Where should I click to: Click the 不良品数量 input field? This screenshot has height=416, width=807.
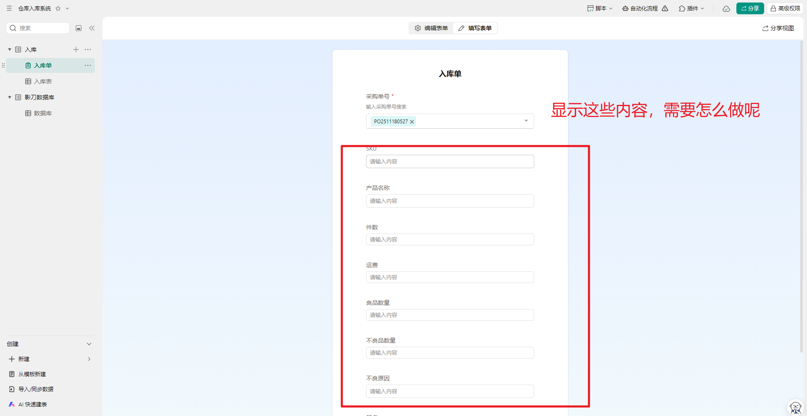coord(450,353)
